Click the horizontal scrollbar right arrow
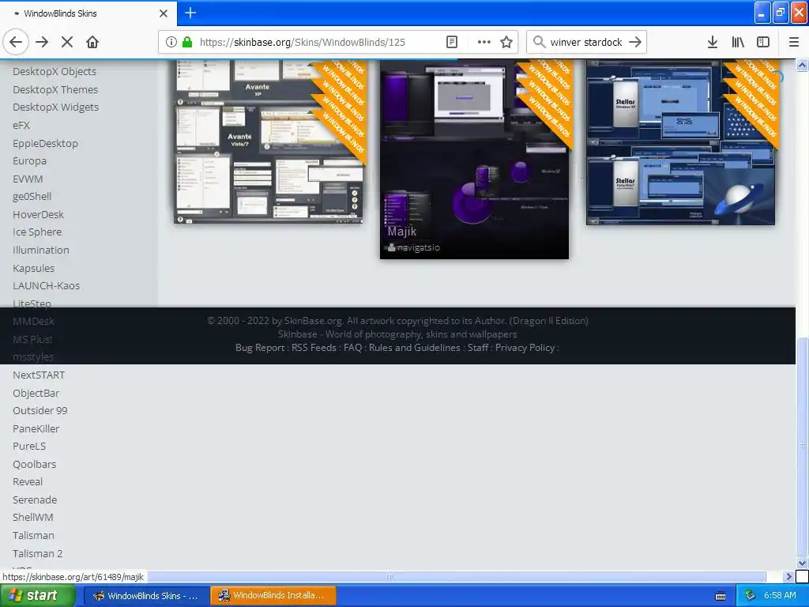Viewport: 809px width, 607px height. 788,576
